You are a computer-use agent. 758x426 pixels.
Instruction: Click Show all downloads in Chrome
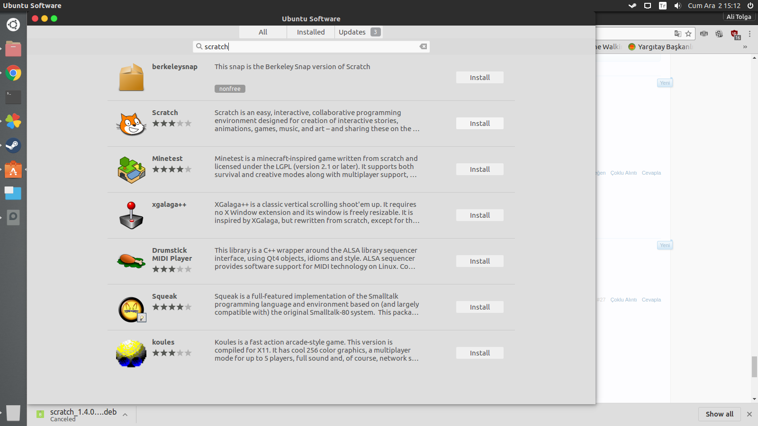pos(720,414)
